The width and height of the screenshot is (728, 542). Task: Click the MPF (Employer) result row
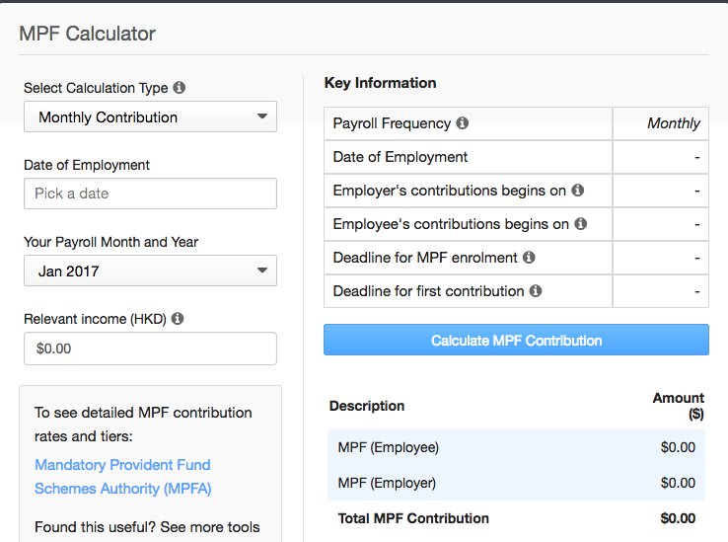(x=516, y=483)
